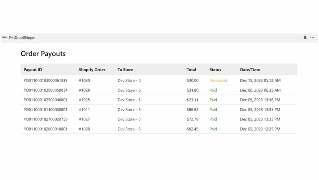Click the $82.49 total
Screen dimensions: 319x180
click(193, 129)
